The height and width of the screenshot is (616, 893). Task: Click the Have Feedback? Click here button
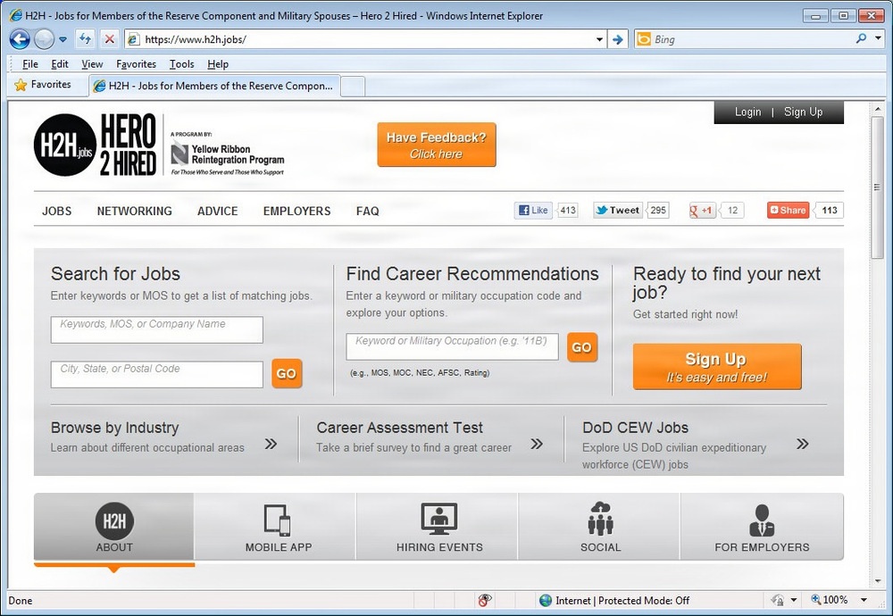click(437, 146)
